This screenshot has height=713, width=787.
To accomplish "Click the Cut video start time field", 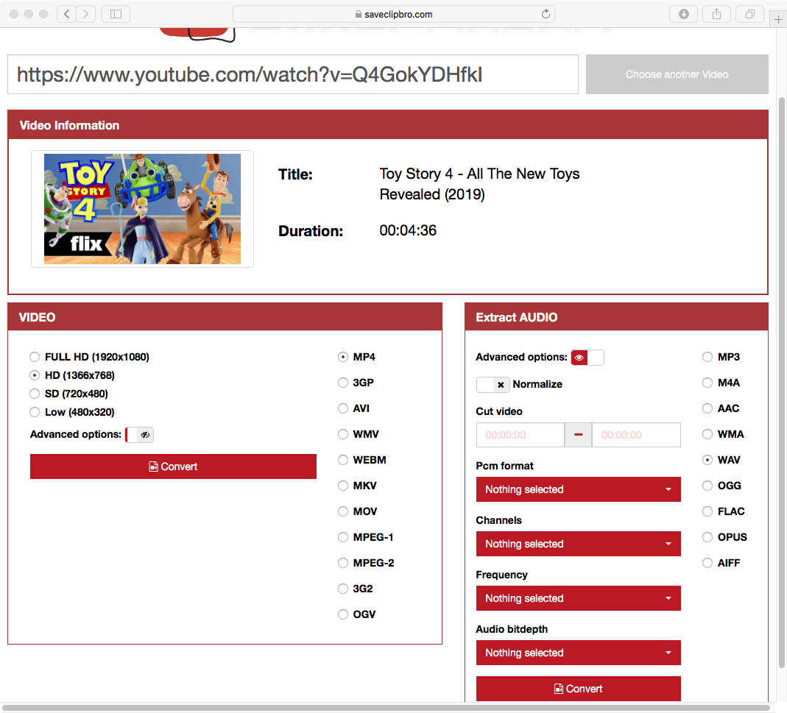I will (520, 435).
